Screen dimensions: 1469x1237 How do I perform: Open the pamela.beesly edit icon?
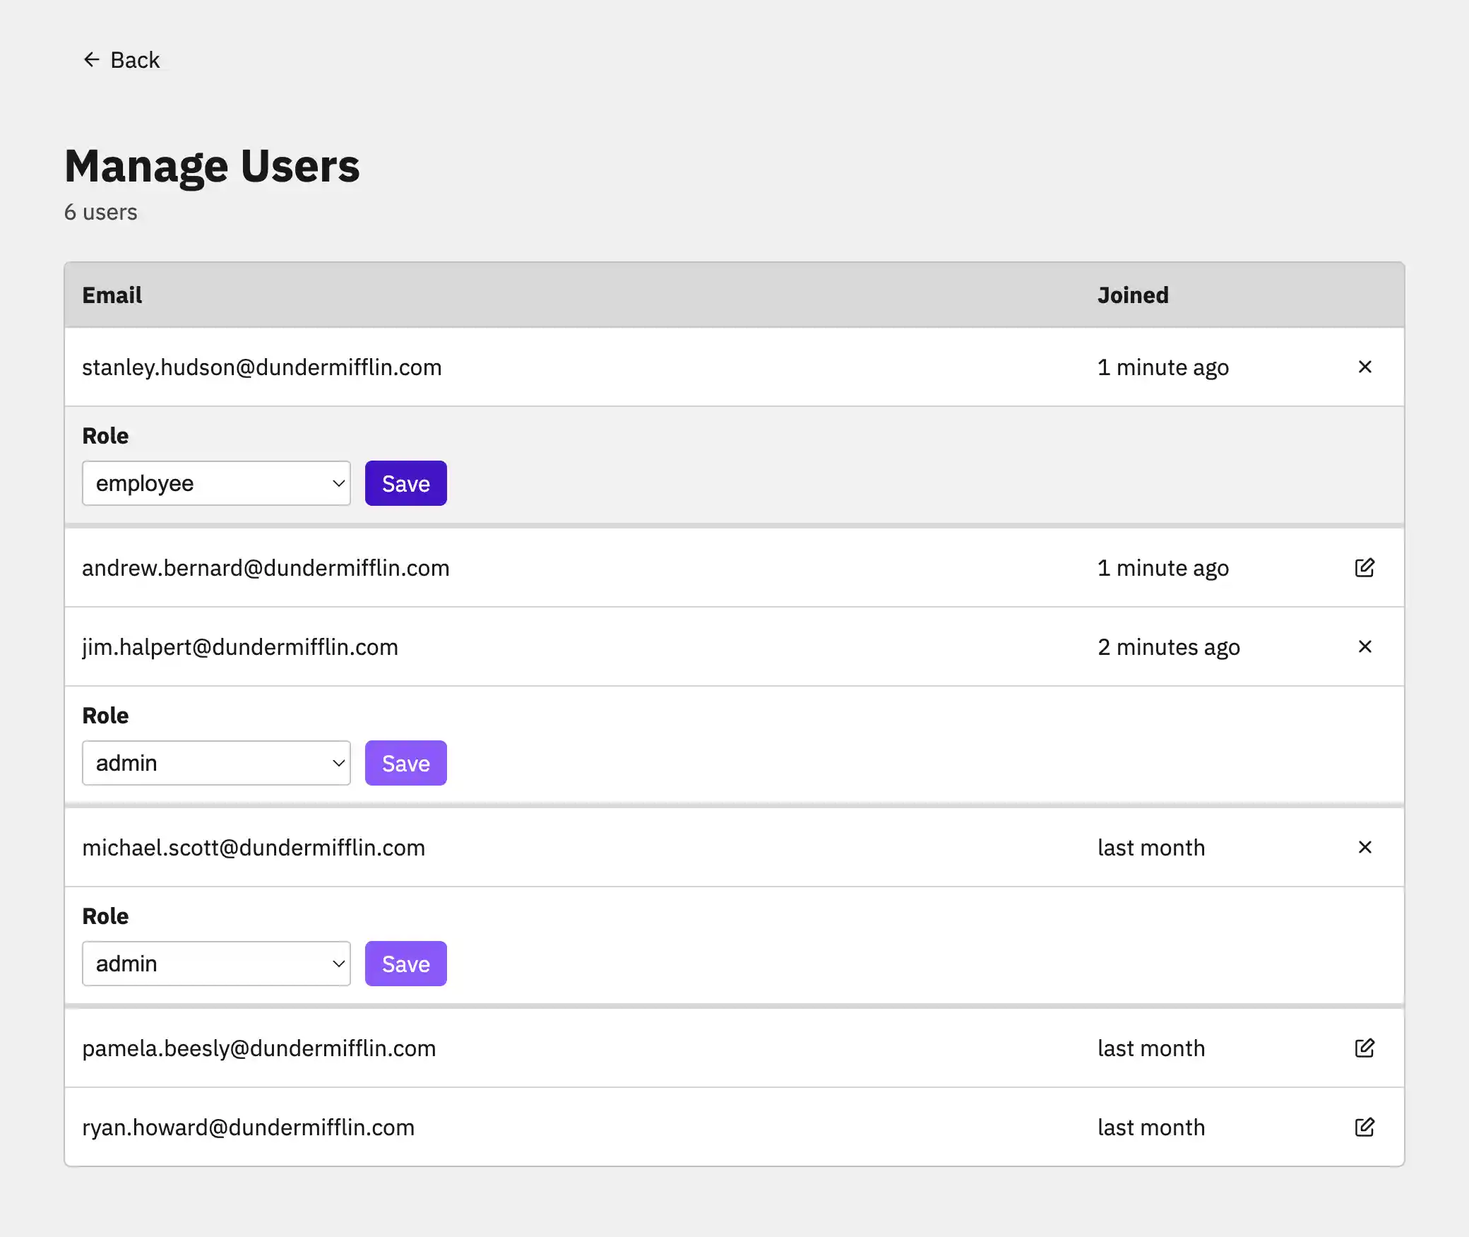(1364, 1048)
